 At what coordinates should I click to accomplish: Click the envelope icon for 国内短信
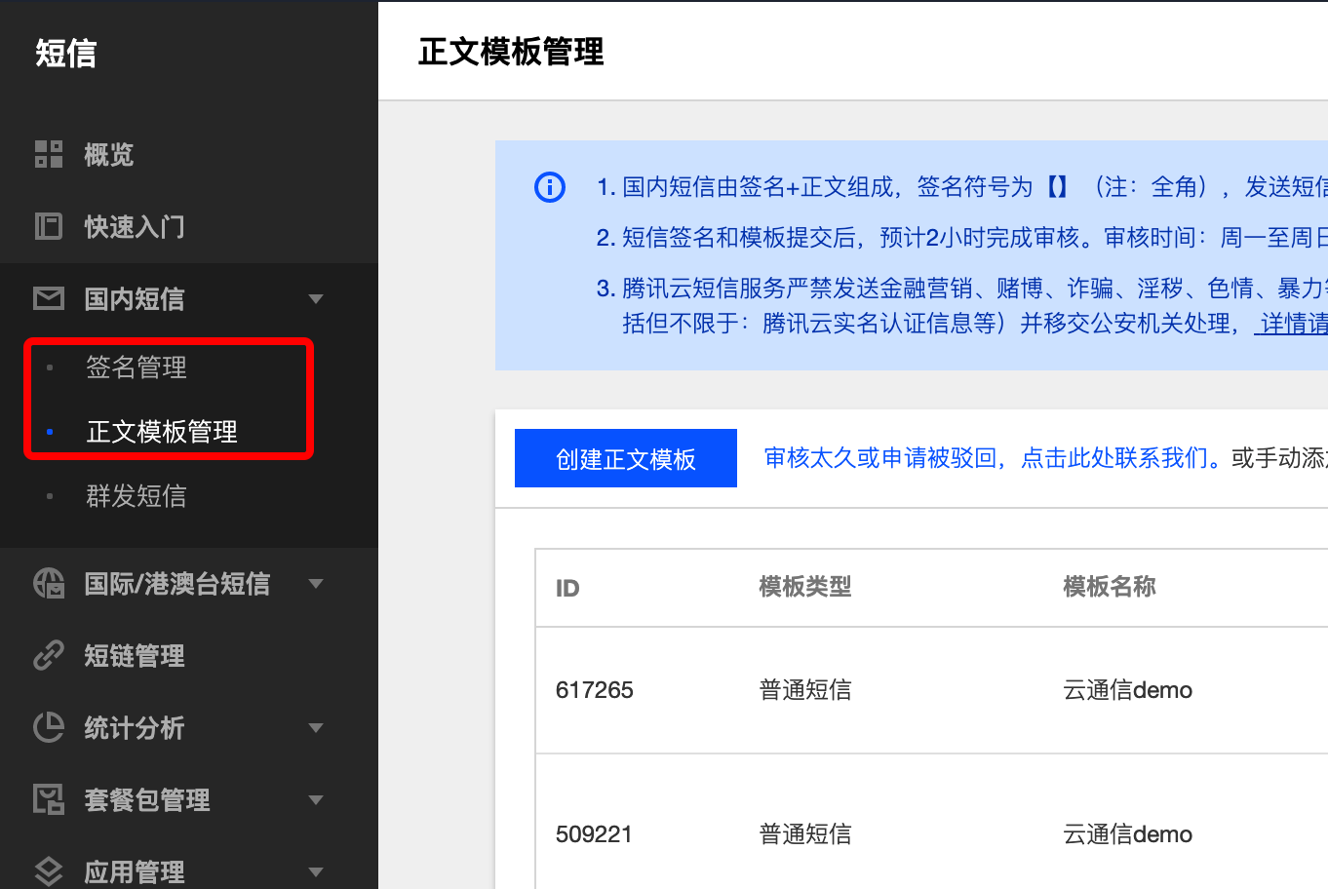49,298
